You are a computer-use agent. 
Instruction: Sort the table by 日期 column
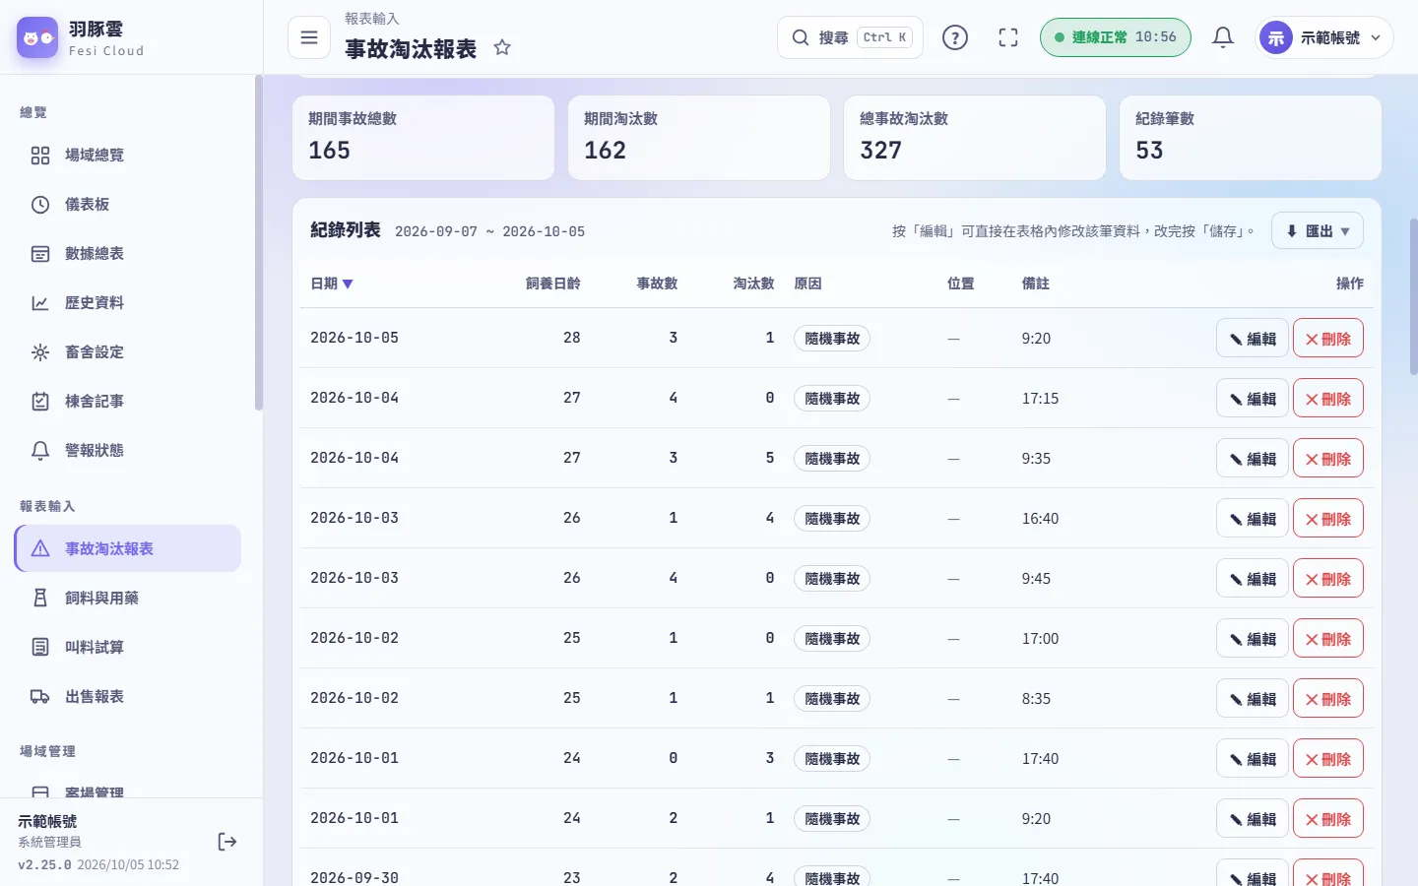pyautogui.click(x=332, y=284)
